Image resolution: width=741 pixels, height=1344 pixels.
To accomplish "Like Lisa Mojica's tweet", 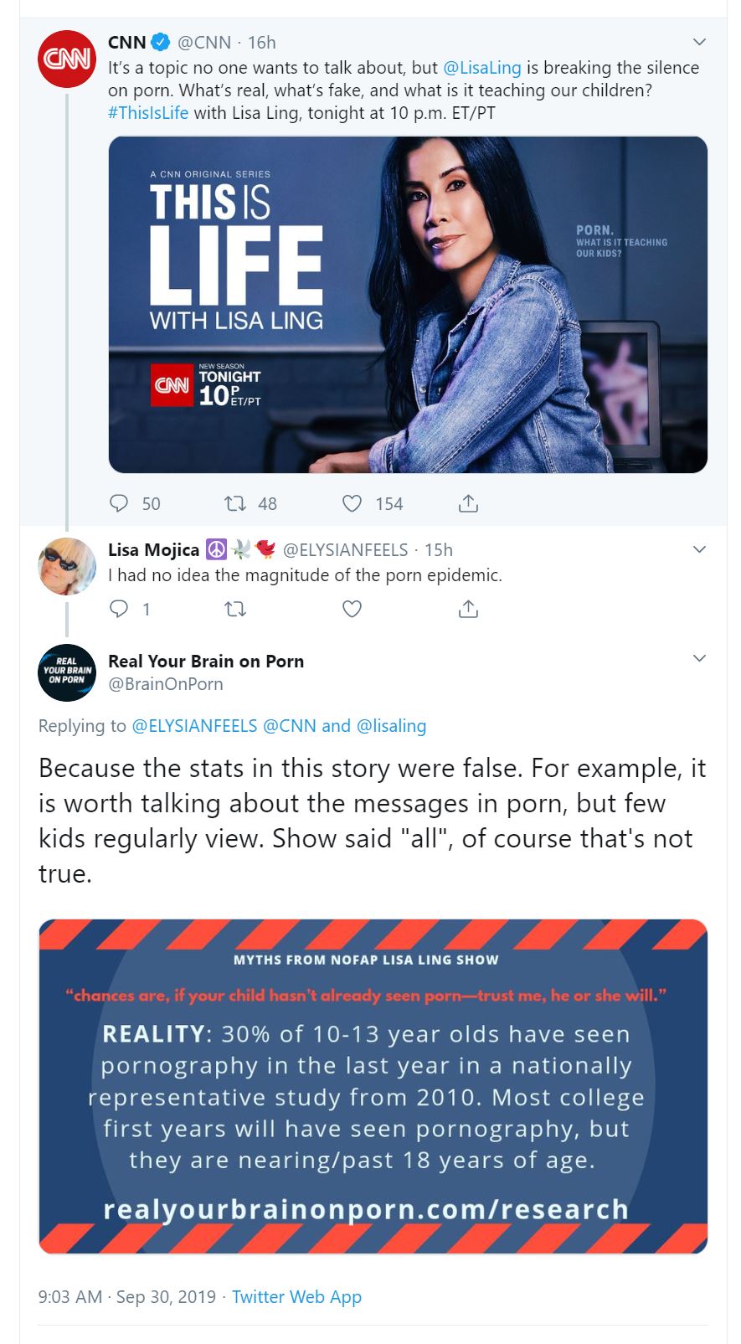I will pos(352,609).
